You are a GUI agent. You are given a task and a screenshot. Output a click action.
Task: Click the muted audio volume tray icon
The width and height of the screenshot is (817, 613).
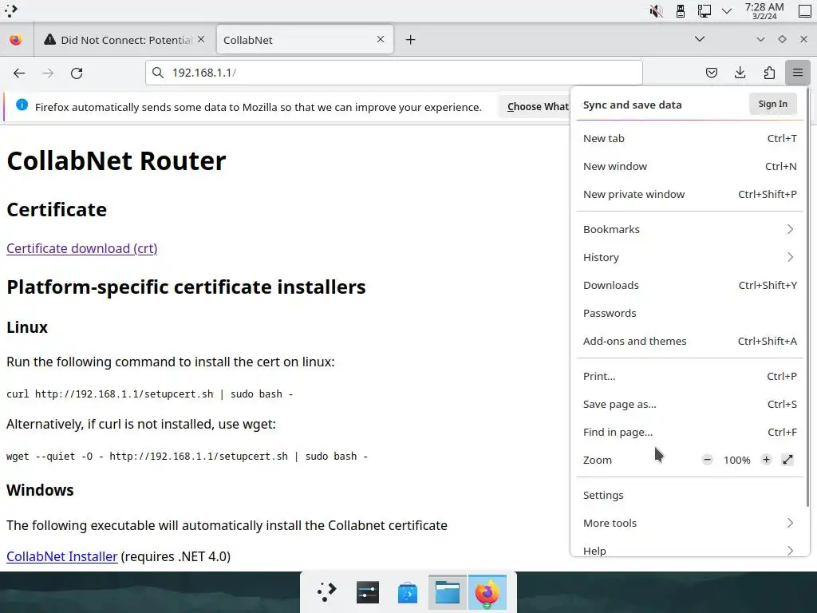click(x=656, y=10)
